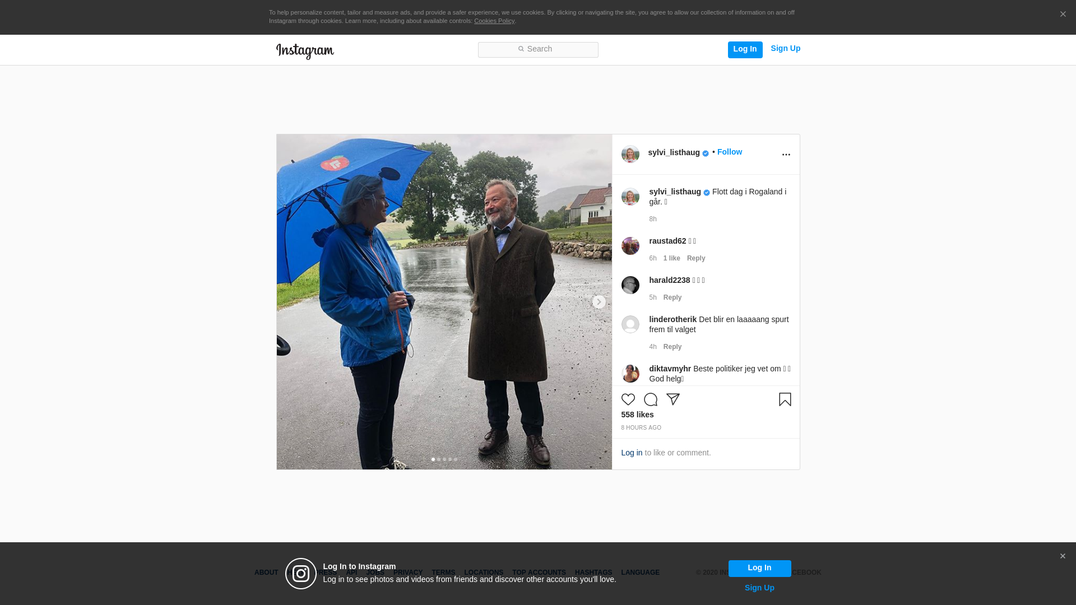Open sylvi_listhaug username in post header
The width and height of the screenshot is (1076, 605).
(x=674, y=152)
